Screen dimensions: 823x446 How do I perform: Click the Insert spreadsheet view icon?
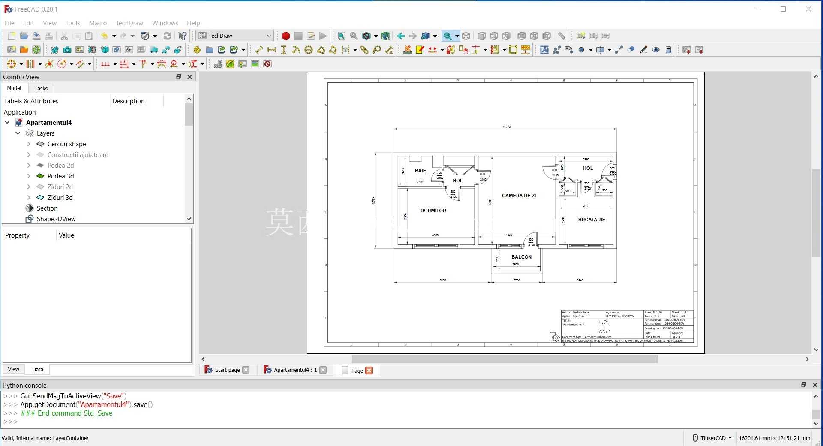coord(141,50)
